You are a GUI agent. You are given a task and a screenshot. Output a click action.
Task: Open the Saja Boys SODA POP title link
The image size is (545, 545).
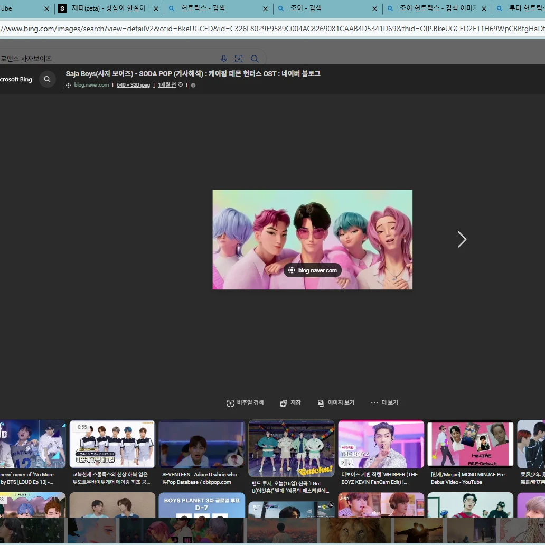pos(193,74)
